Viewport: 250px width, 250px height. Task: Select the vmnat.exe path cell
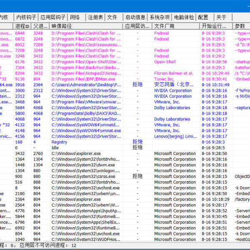86,131
